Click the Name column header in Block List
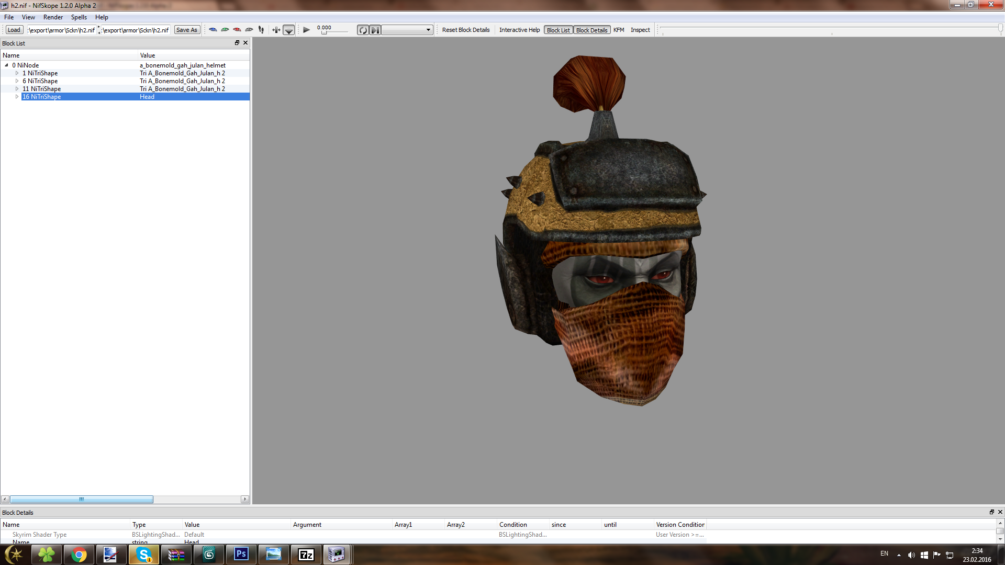 (x=69, y=55)
